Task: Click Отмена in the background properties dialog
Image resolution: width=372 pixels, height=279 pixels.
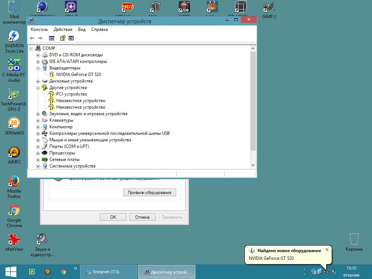Action: point(142,217)
